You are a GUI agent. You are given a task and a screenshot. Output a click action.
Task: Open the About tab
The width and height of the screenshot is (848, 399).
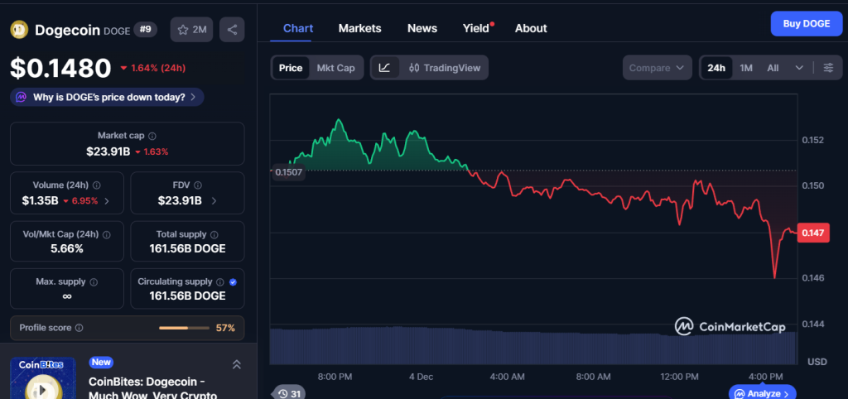[531, 28]
